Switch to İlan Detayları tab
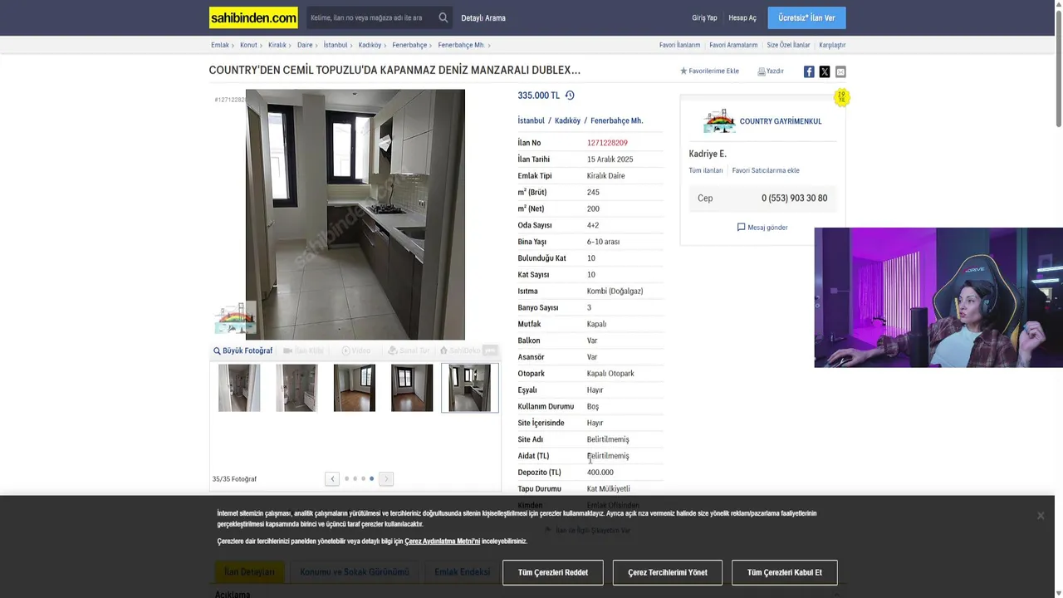This screenshot has width=1063, height=598. click(249, 572)
